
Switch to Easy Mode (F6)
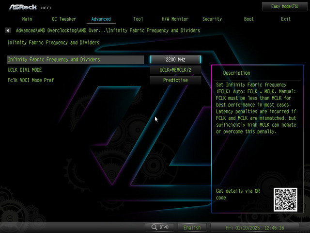coord(285,6)
